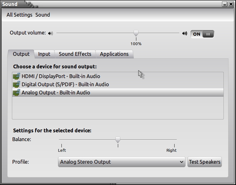Click the high volume speaker icon
This screenshot has width=236, height=185.
[x=185, y=33]
